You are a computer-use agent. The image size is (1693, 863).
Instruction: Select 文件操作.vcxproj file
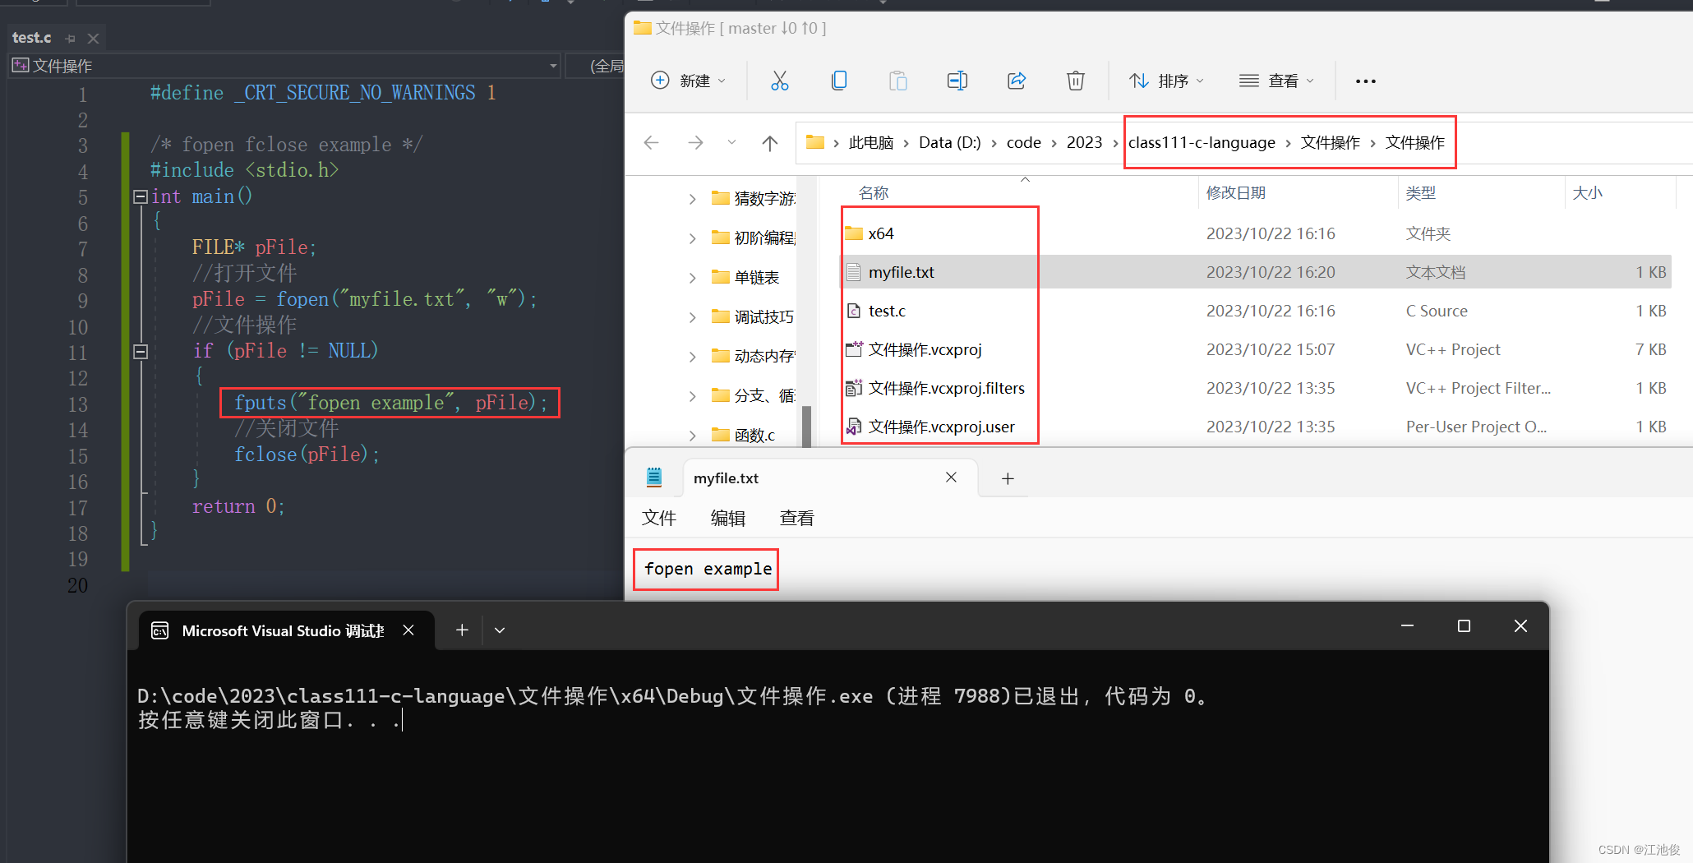tap(925, 349)
